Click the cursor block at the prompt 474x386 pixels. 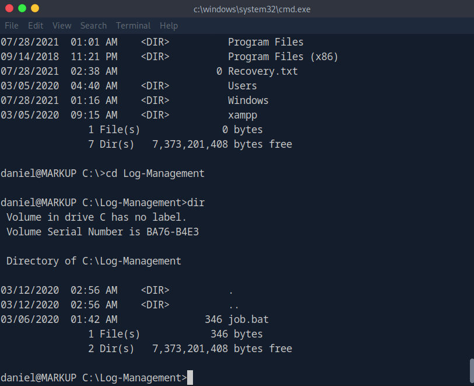(x=190, y=378)
